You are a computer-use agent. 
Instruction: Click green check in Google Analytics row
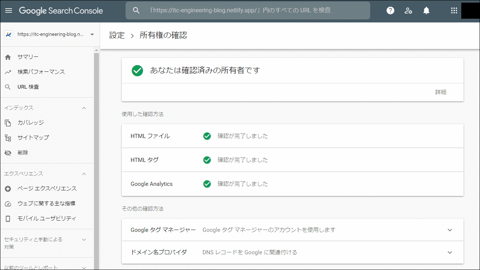tap(207, 184)
